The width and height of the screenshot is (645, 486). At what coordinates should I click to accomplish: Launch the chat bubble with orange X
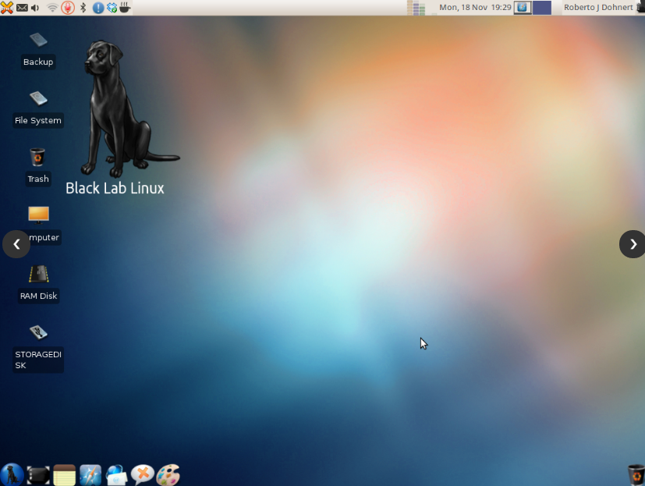click(142, 475)
